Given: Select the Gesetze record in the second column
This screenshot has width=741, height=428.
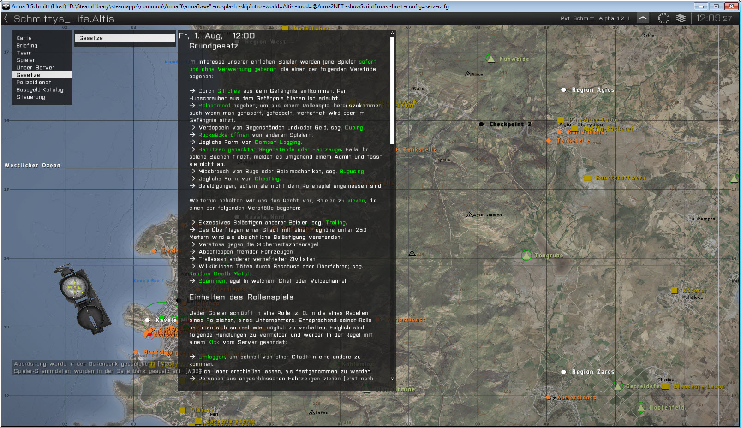Looking at the screenshot, I should coord(125,38).
